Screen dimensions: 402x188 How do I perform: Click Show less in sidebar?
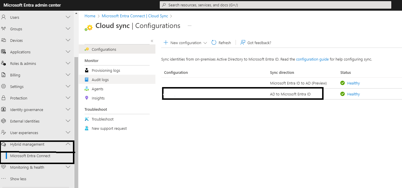tap(18, 179)
